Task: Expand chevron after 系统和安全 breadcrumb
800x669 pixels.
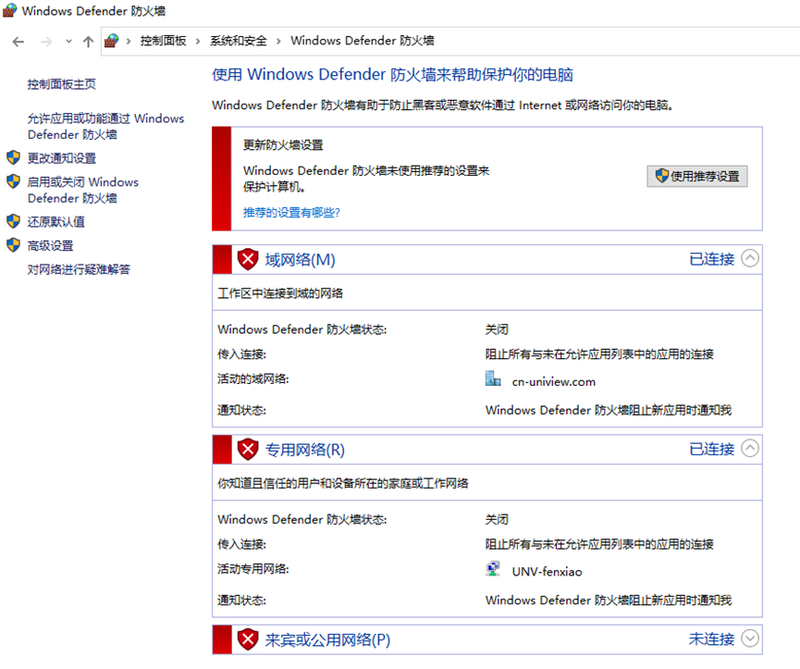Action: click(278, 42)
